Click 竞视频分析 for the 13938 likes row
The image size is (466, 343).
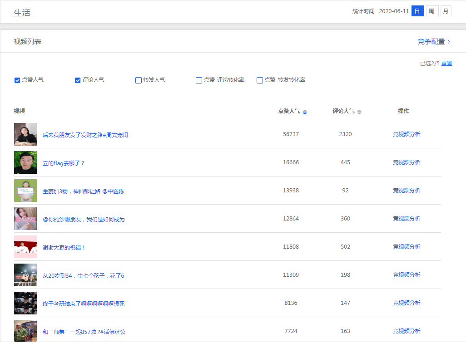click(x=407, y=191)
